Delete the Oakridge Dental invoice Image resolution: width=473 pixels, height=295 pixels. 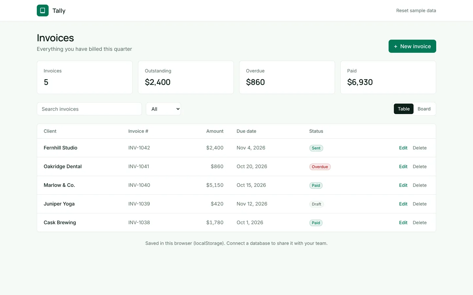[419, 167]
